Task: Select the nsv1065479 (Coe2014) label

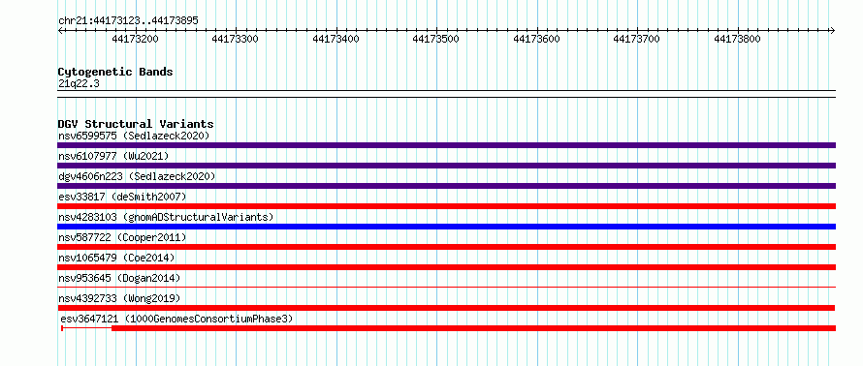Action: [x=116, y=258]
